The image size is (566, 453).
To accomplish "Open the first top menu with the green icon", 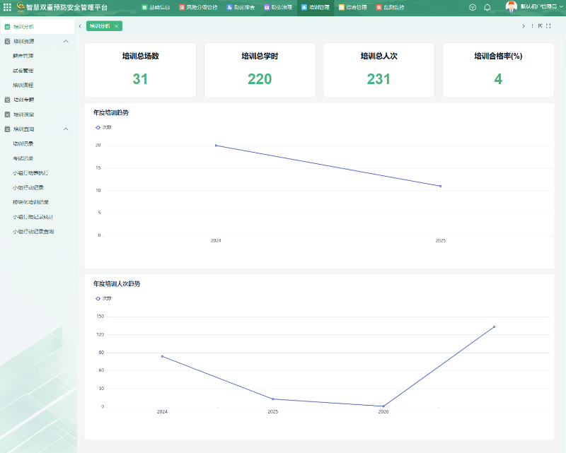I will tap(156, 7).
